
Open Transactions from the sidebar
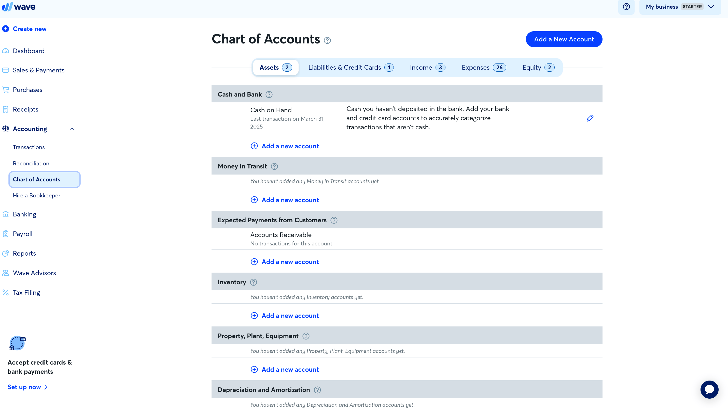pos(29,147)
